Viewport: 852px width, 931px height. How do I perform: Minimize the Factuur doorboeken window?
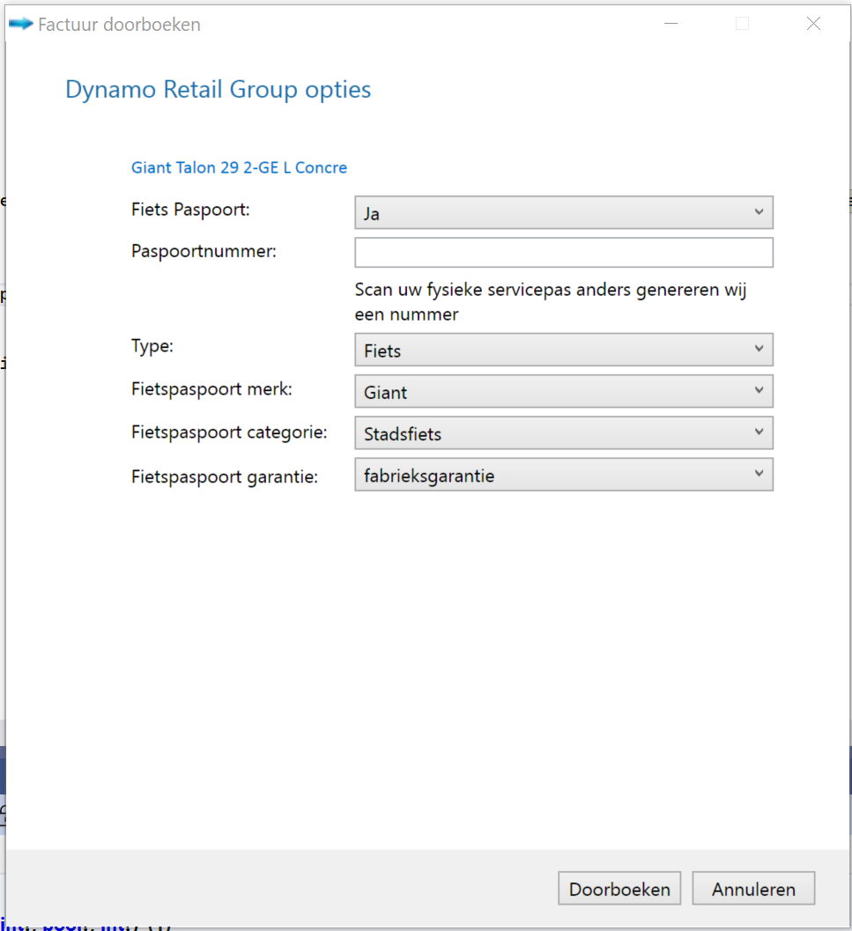(670, 24)
